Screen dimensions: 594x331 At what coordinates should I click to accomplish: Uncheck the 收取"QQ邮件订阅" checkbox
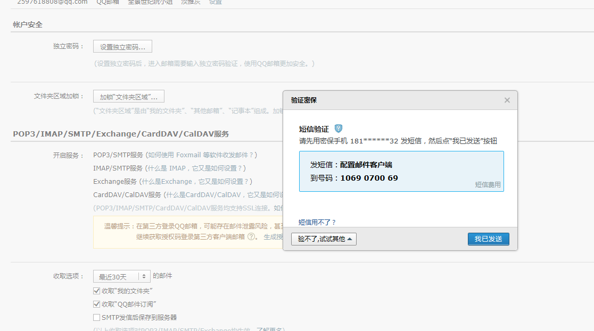pos(96,304)
